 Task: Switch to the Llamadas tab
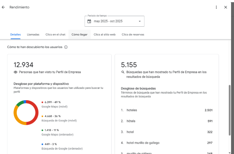click(x=33, y=34)
